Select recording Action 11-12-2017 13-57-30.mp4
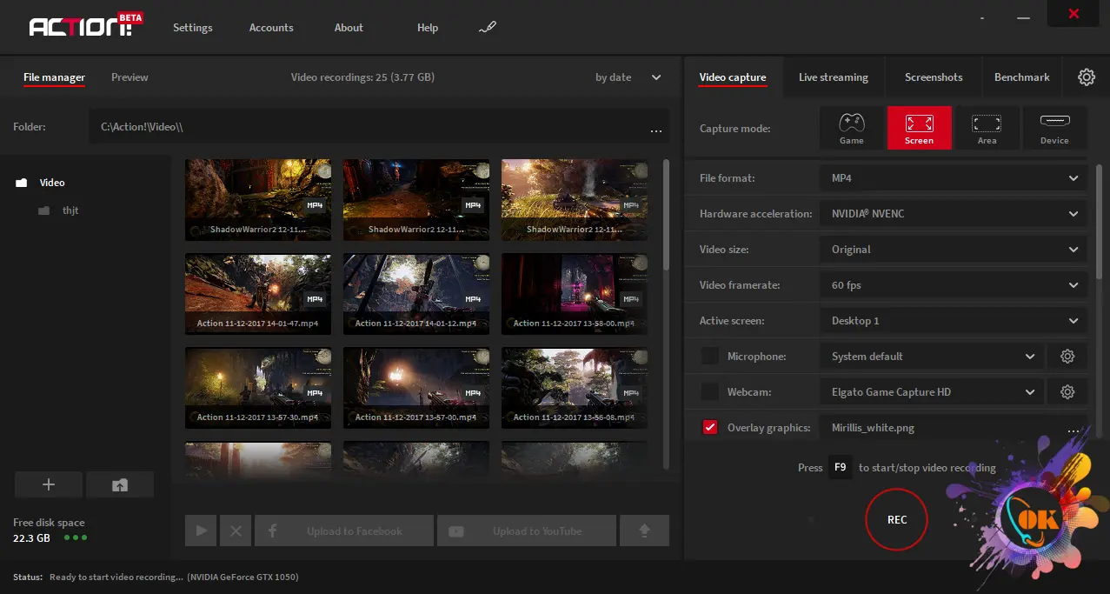Viewport: 1110px width, 594px height. pos(258,388)
